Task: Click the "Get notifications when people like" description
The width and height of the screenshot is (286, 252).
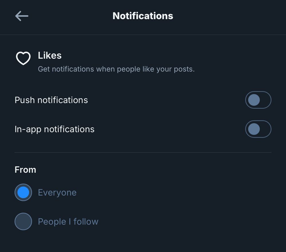Action: point(116,69)
